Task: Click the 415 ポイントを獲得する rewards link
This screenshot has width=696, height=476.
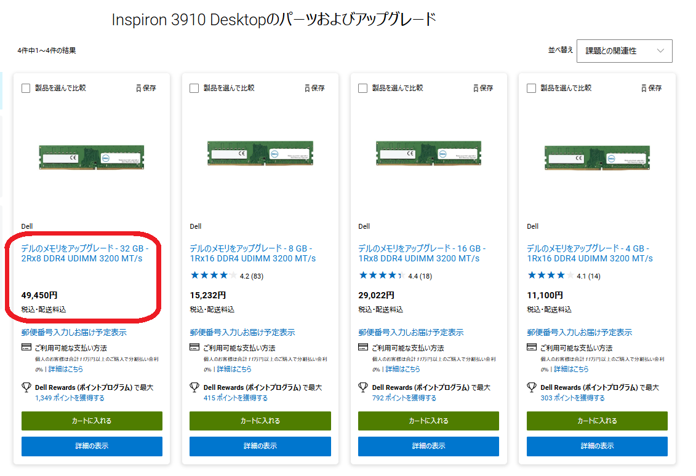Action: (236, 398)
